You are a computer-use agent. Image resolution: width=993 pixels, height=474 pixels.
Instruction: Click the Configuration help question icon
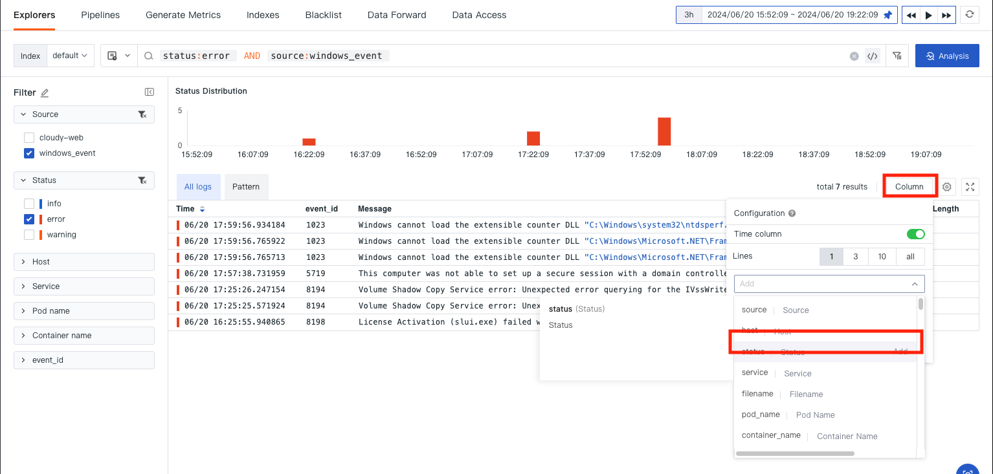792,213
